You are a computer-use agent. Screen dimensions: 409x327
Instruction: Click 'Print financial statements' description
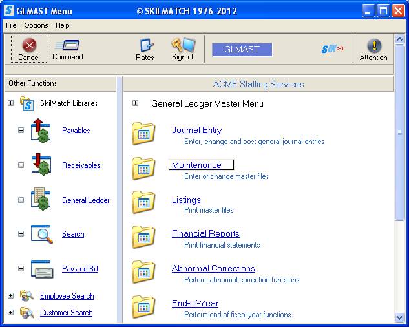pos(222,245)
